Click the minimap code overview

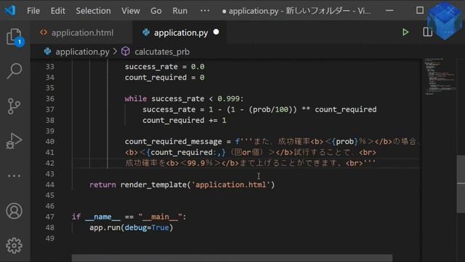pyautogui.click(x=440, y=76)
